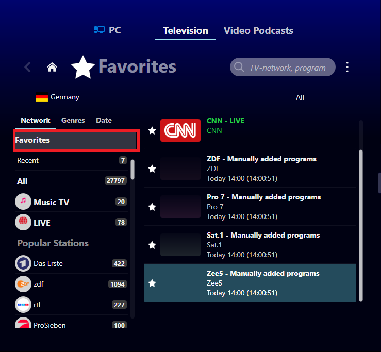Screen dimensions: 381x352
Task: Toggle favorite star for Pro 7 program
Action: click(152, 207)
